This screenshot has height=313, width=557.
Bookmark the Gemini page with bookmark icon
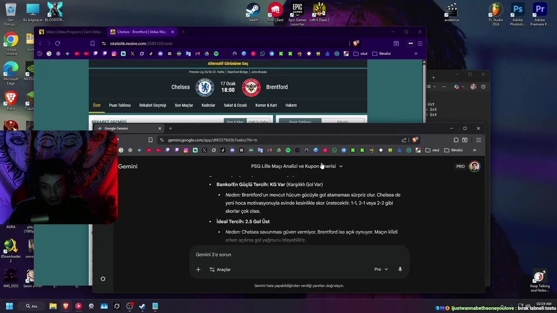point(151,140)
